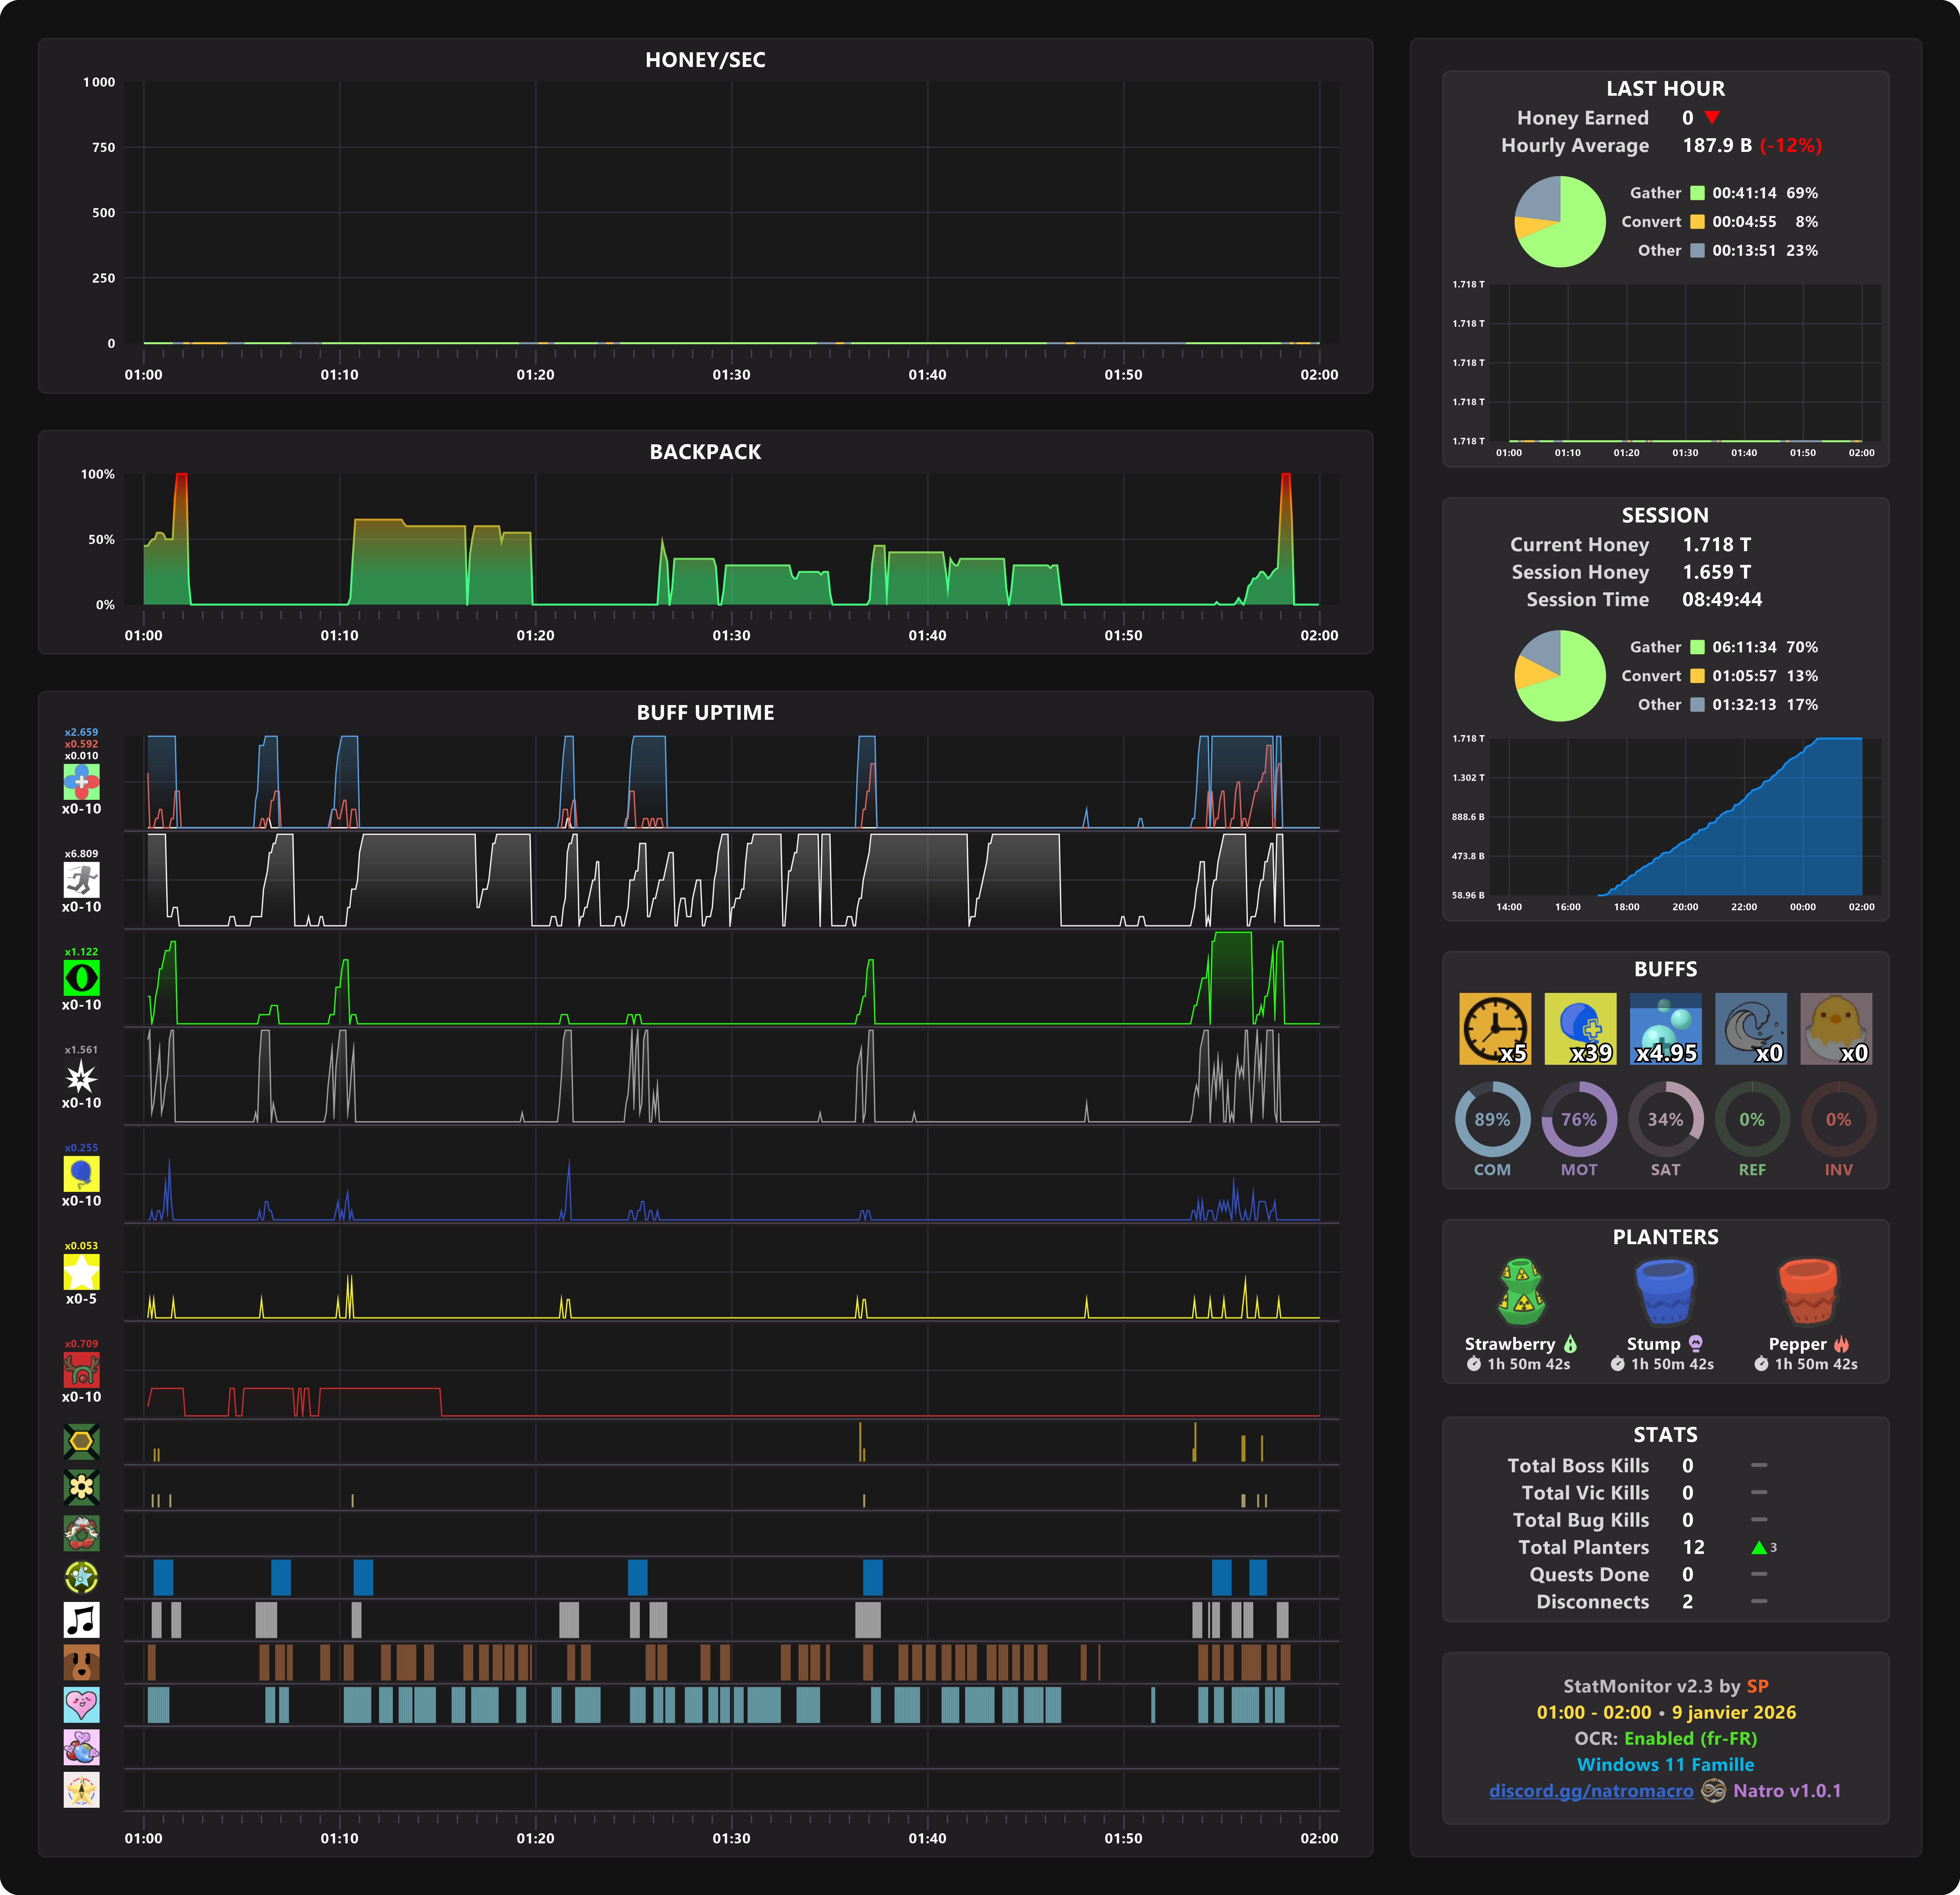
Task: Click the green Gather swatch in Last Hour
Action: click(1697, 193)
